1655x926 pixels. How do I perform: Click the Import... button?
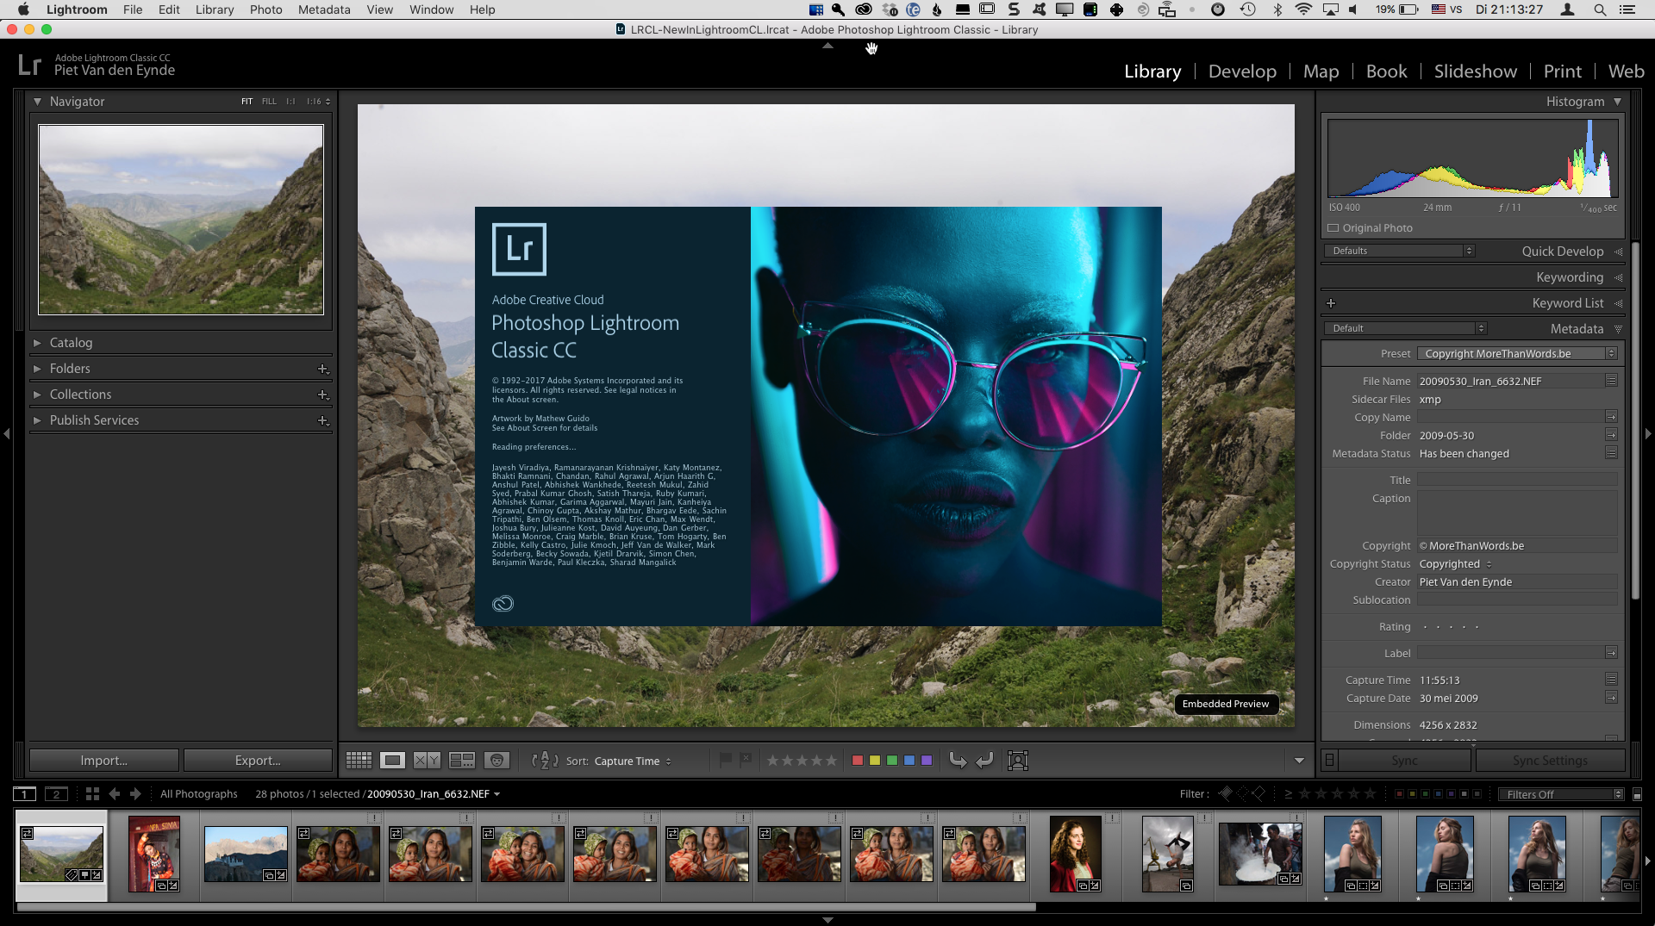103,761
